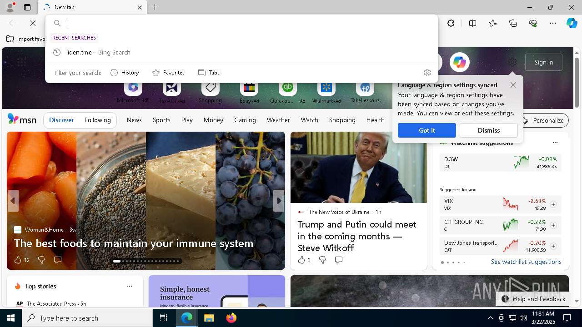Image resolution: width=582 pixels, height=327 pixels.
Task: Open the Shopping quick link
Action: (x=210, y=92)
